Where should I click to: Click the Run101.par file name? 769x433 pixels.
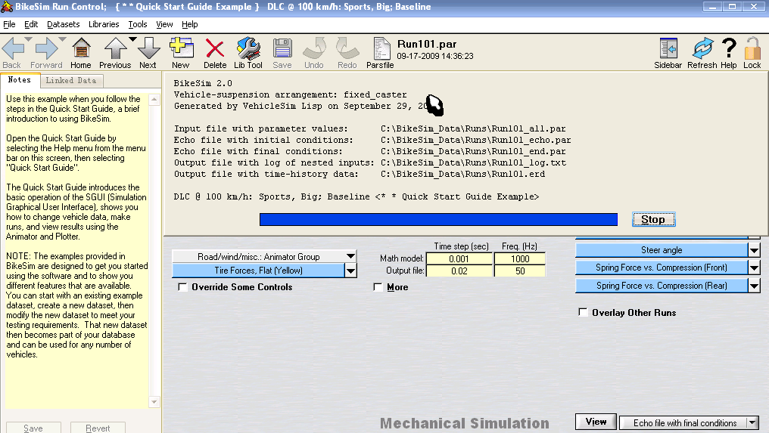click(x=427, y=44)
